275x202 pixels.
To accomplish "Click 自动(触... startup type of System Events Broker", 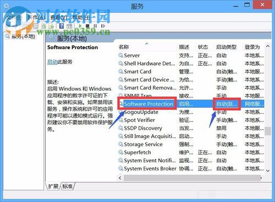I will click(227, 168).
